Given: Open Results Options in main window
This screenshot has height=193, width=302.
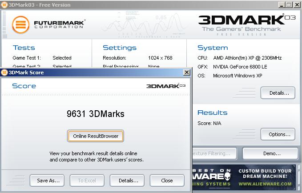Looking at the screenshot, I should tap(278, 134).
